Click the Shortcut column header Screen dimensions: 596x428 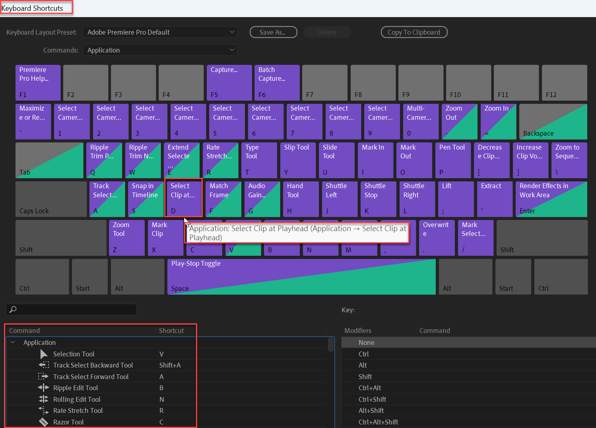171,331
